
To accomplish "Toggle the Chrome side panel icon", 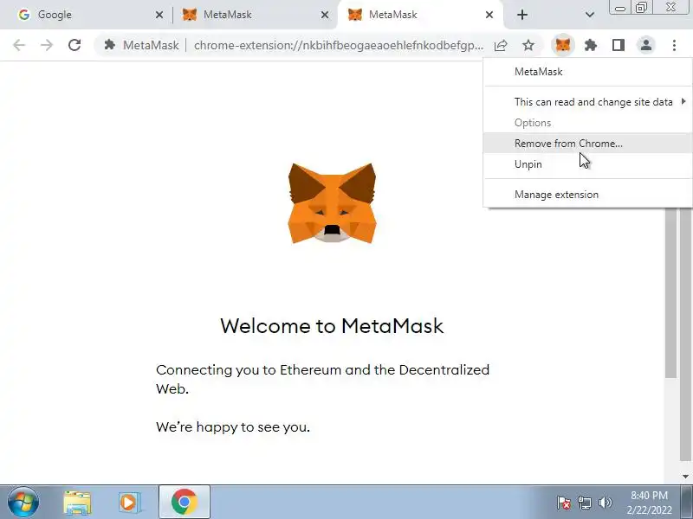I will [619, 45].
